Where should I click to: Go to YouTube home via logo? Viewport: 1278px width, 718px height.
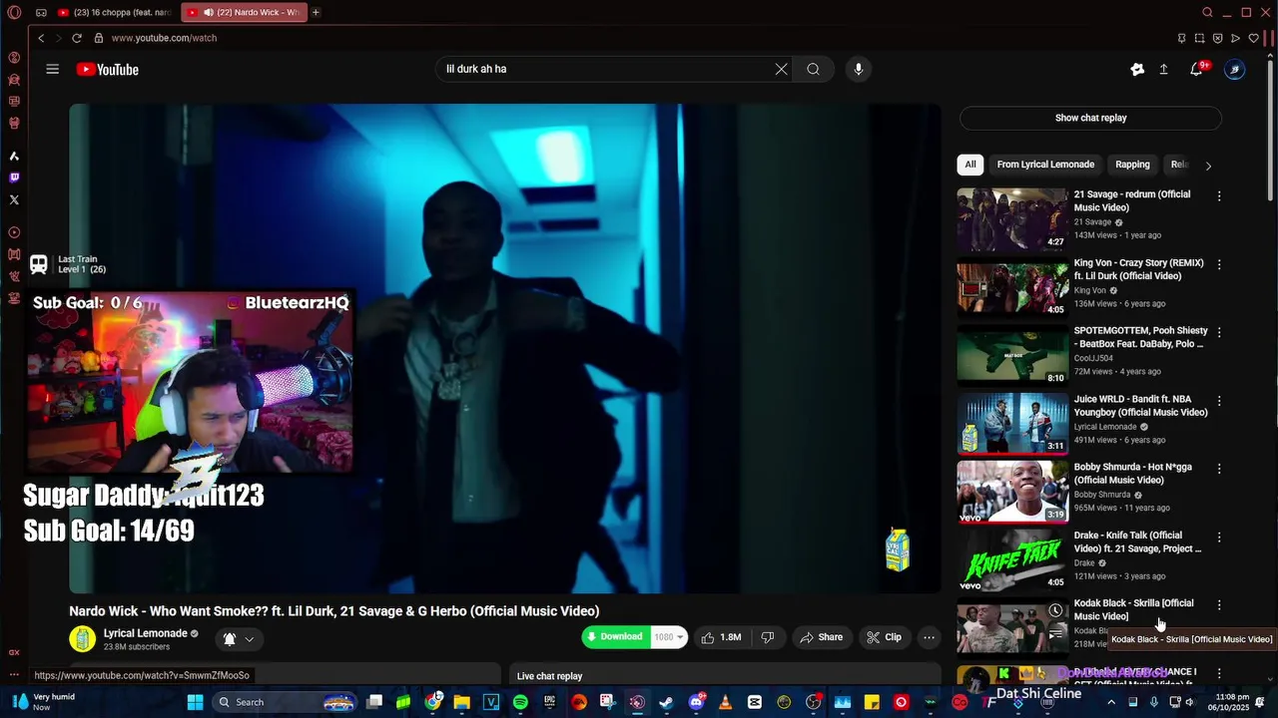coord(107,69)
